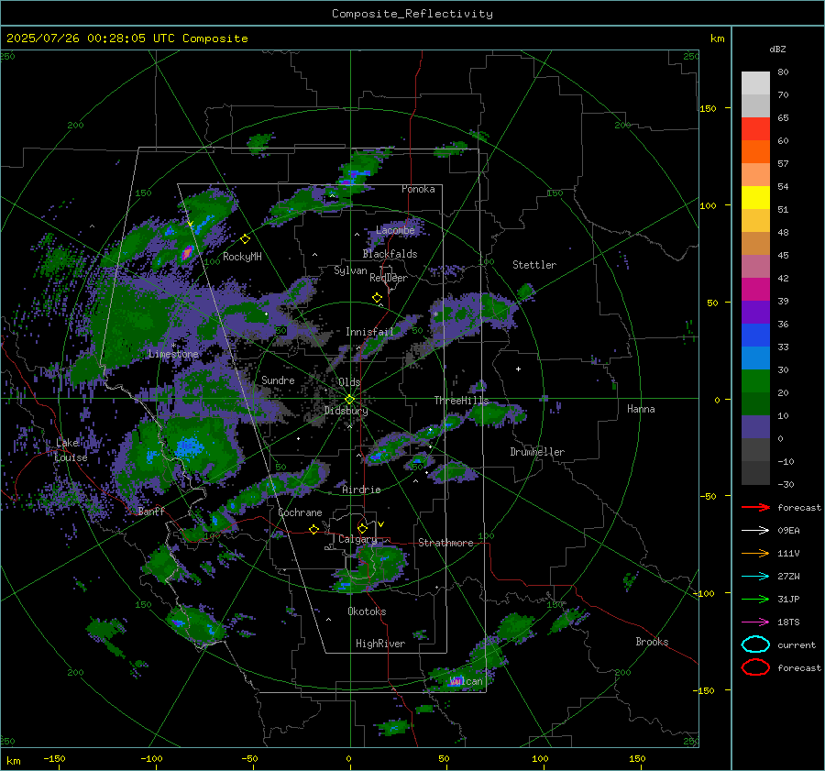The image size is (825, 771).
Task: Click the red forecast ellipse icon
Action: [755, 667]
